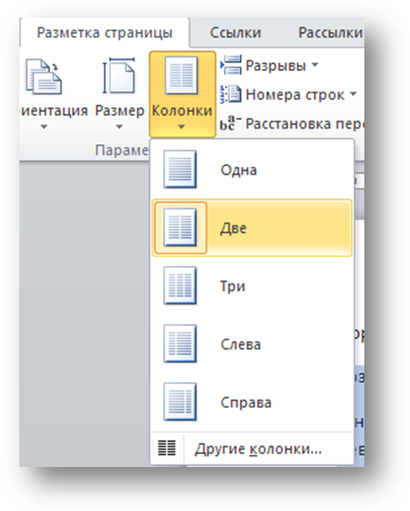The width and height of the screenshot is (410, 511).
Task: Select the Справа menu entry label
Action: (x=246, y=403)
